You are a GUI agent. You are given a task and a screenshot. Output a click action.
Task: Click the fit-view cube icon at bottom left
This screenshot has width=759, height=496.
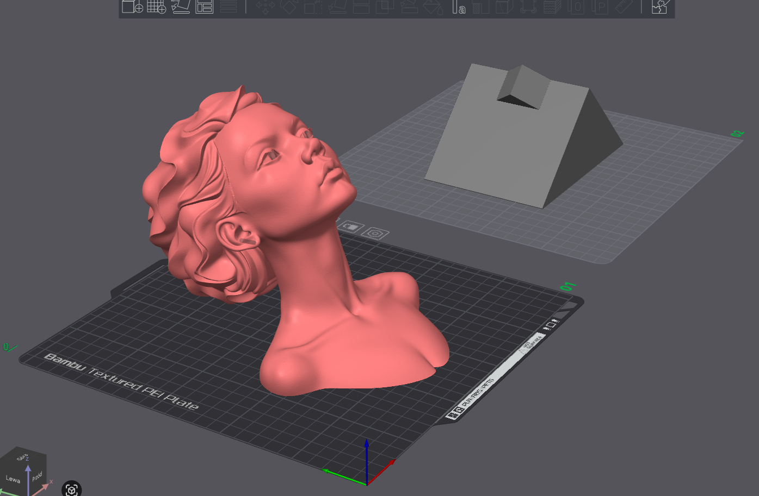click(72, 489)
